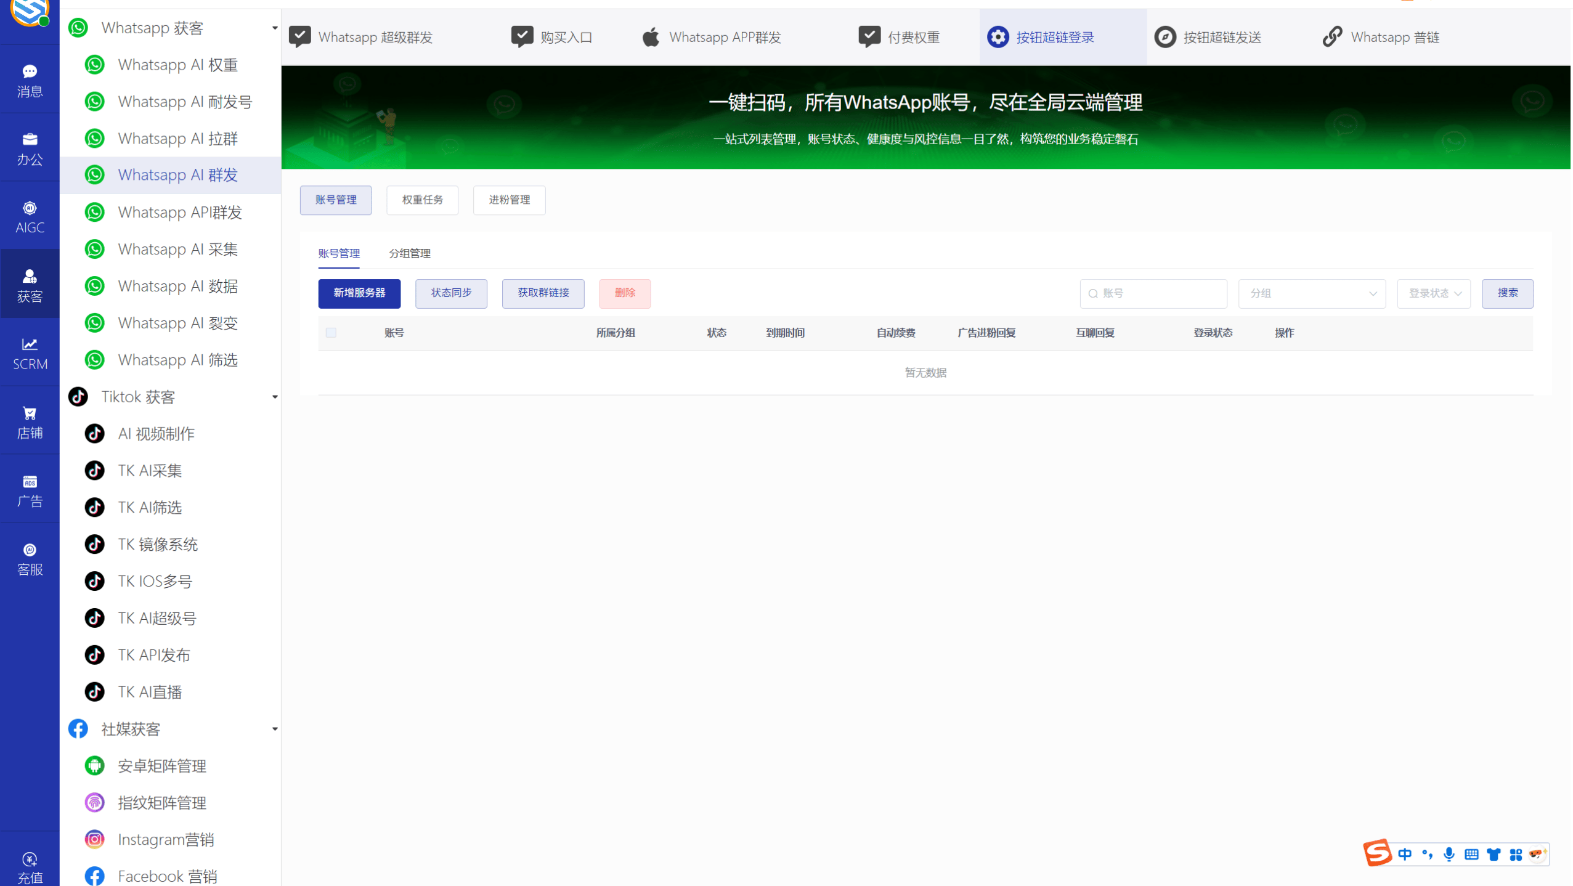Select all rows via the header checkbox
The height and width of the screenshot is (886, 1573).
click(x=331, y=332)
